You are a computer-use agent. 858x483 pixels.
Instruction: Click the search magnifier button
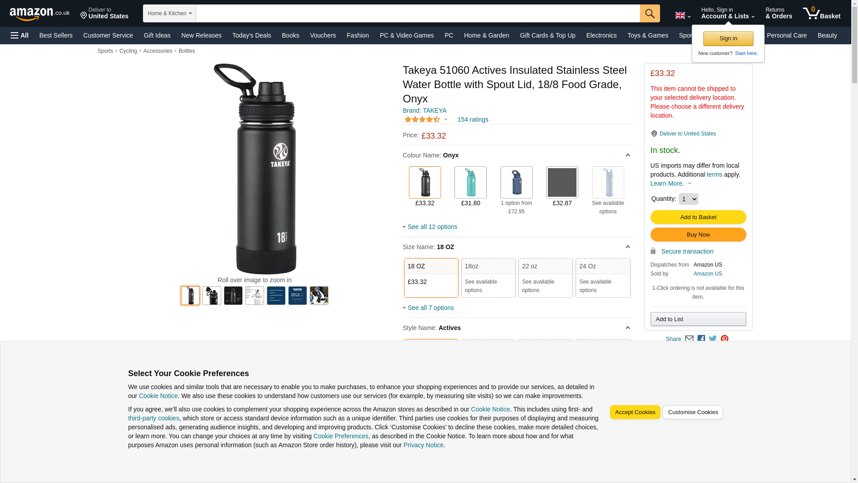(x=649, y=13)
